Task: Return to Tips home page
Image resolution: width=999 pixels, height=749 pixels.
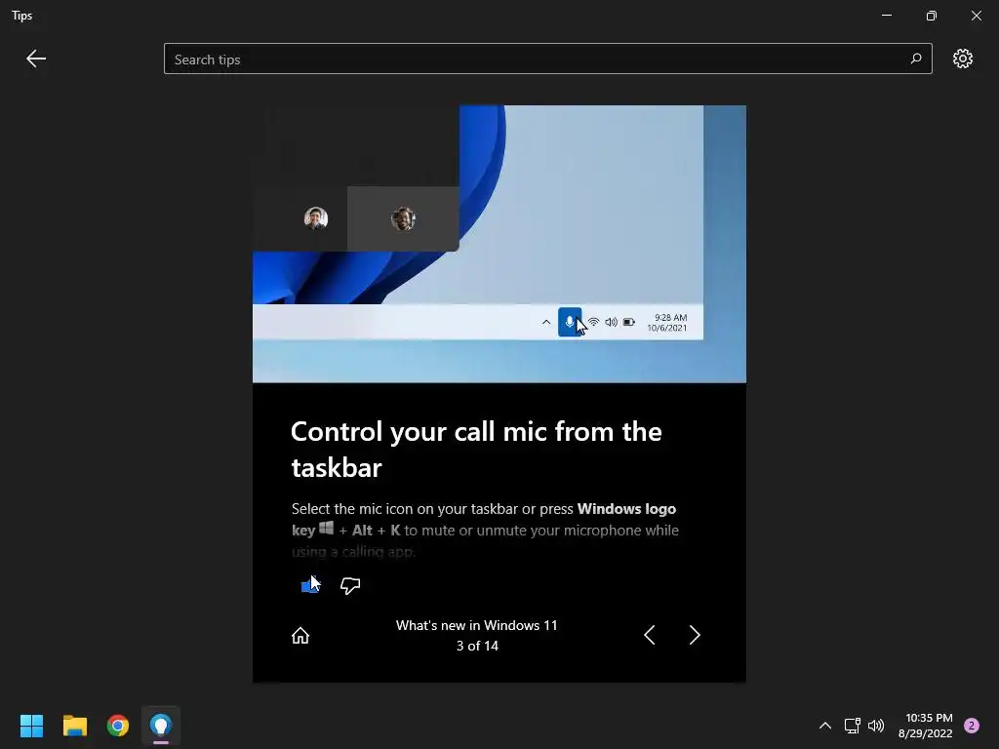Action: (x=300, y=635)
